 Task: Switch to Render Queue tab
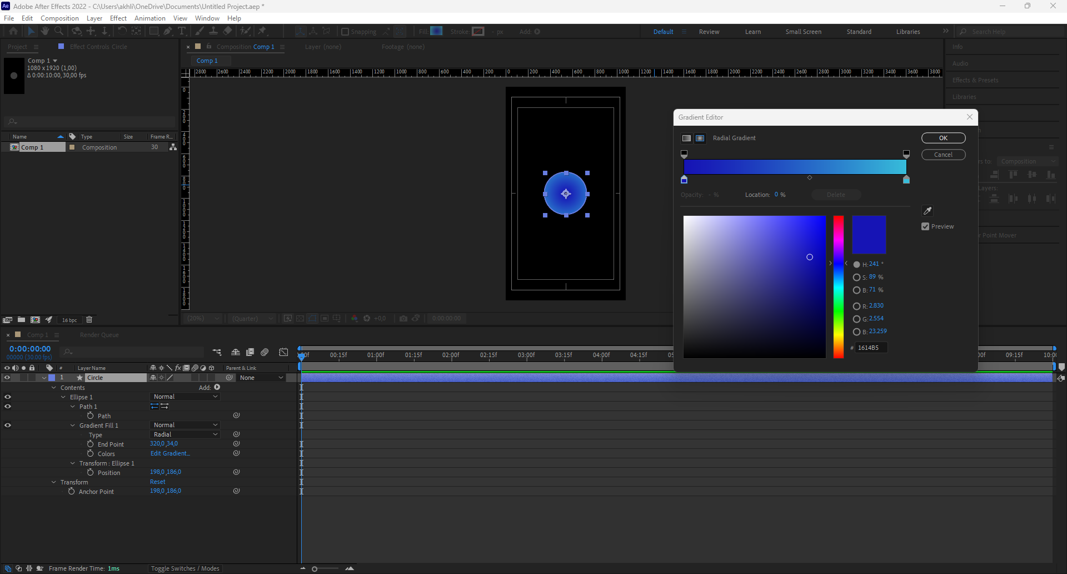coord(99,335)
